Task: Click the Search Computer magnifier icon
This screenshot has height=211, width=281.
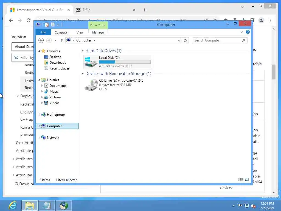Action: pyautogui.click(x=243, y=40)
